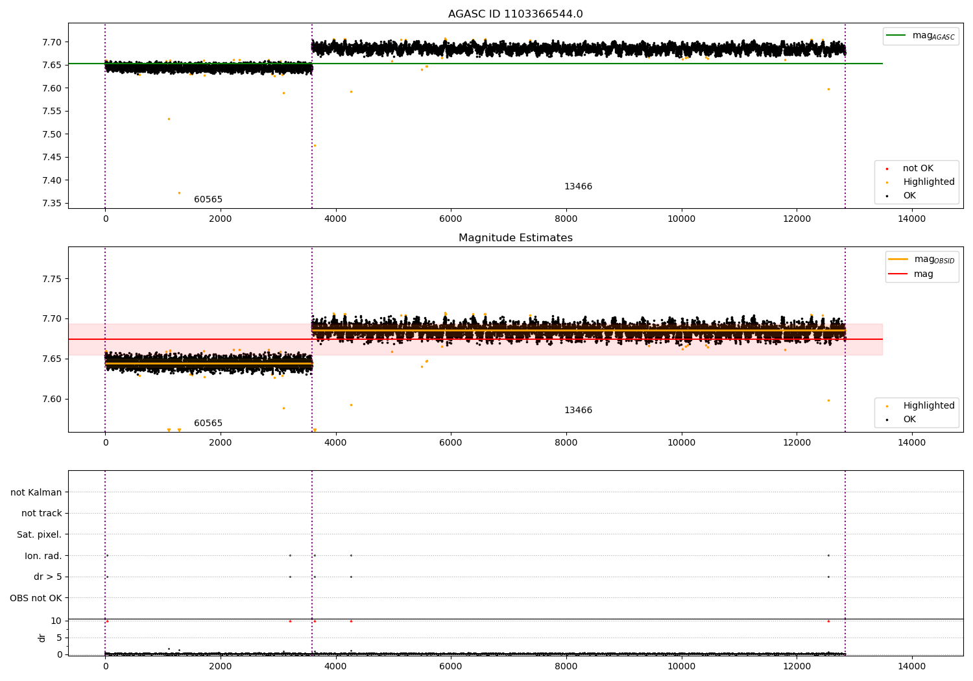
Task: Click the '13466' label in AGASC ID plot
Action: pos(578,187)
